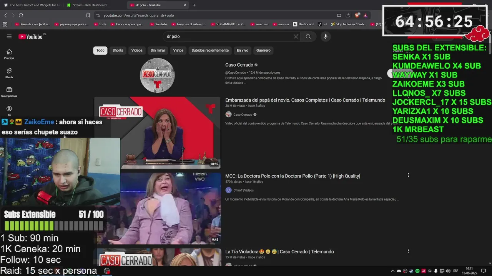Screen dimensions: 492x276
Task: Open Chiro13Videos channel link
Action: coord(243,190)
